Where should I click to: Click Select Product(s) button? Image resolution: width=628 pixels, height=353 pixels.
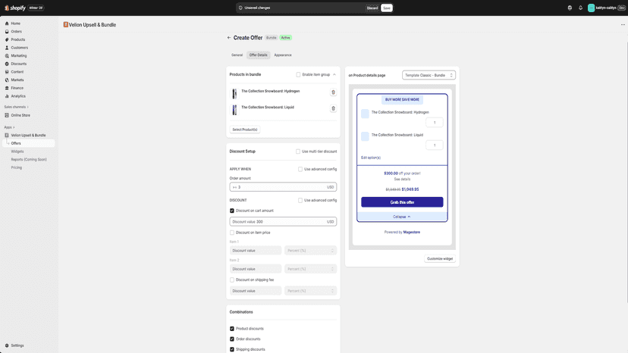(245, 130)
